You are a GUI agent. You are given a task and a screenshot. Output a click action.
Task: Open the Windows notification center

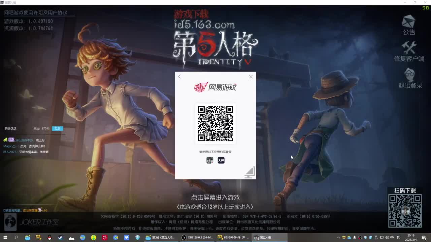pos(424,238)
